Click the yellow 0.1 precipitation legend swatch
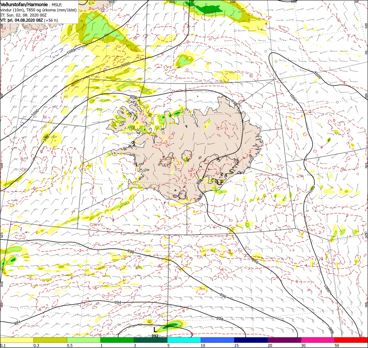This screenshot has width=368, height=348. click(17, 340)
